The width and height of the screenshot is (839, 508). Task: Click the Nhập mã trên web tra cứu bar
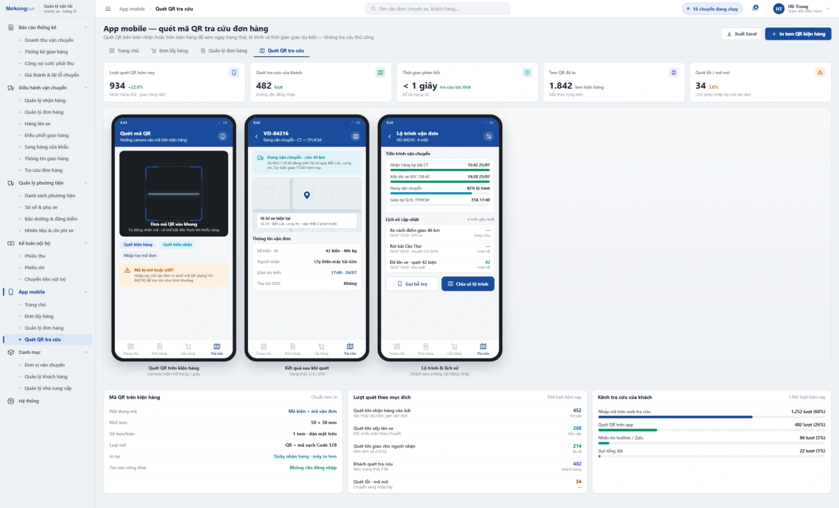[x=711, y=417]
